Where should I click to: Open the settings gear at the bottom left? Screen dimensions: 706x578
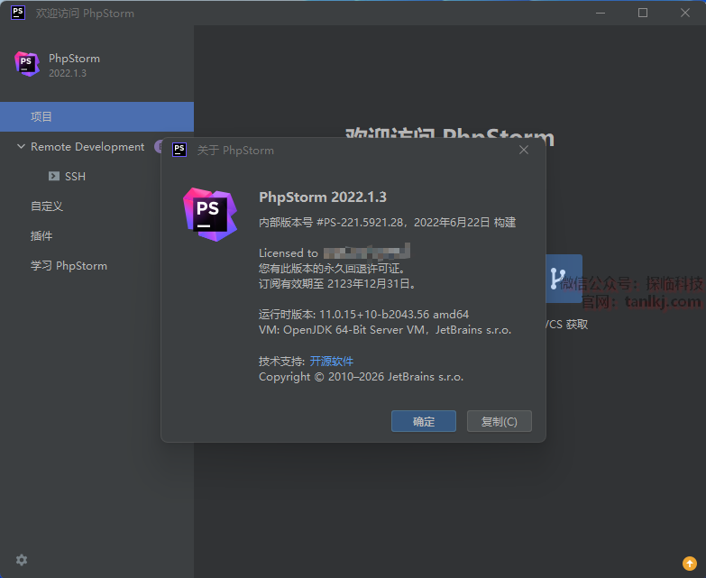[x=22, y=560]
